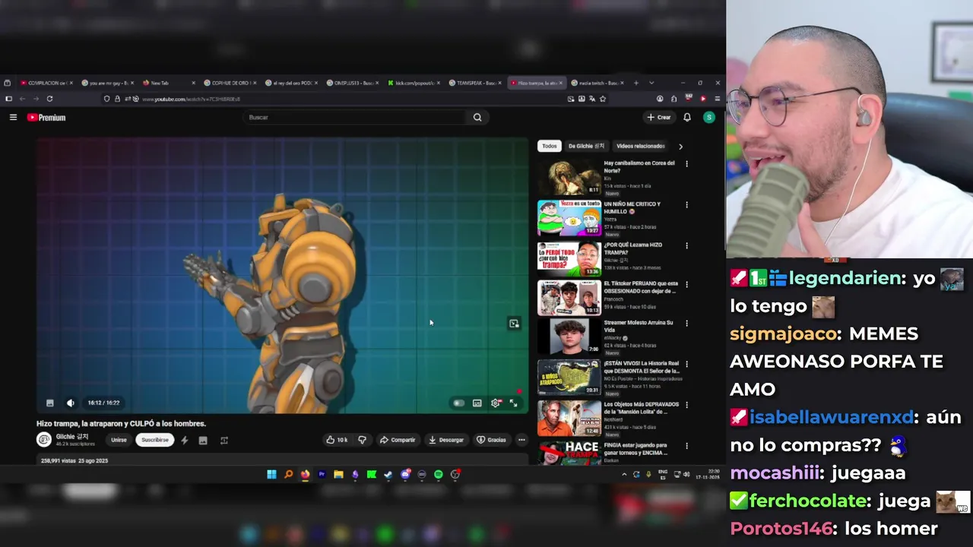Open the notifications bell

click(687, 117)
